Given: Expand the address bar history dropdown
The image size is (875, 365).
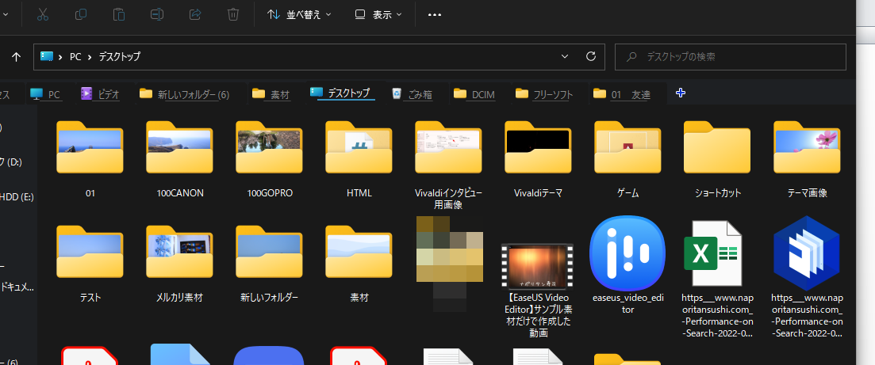Looking at the screenshot, I should pos(565,57).
